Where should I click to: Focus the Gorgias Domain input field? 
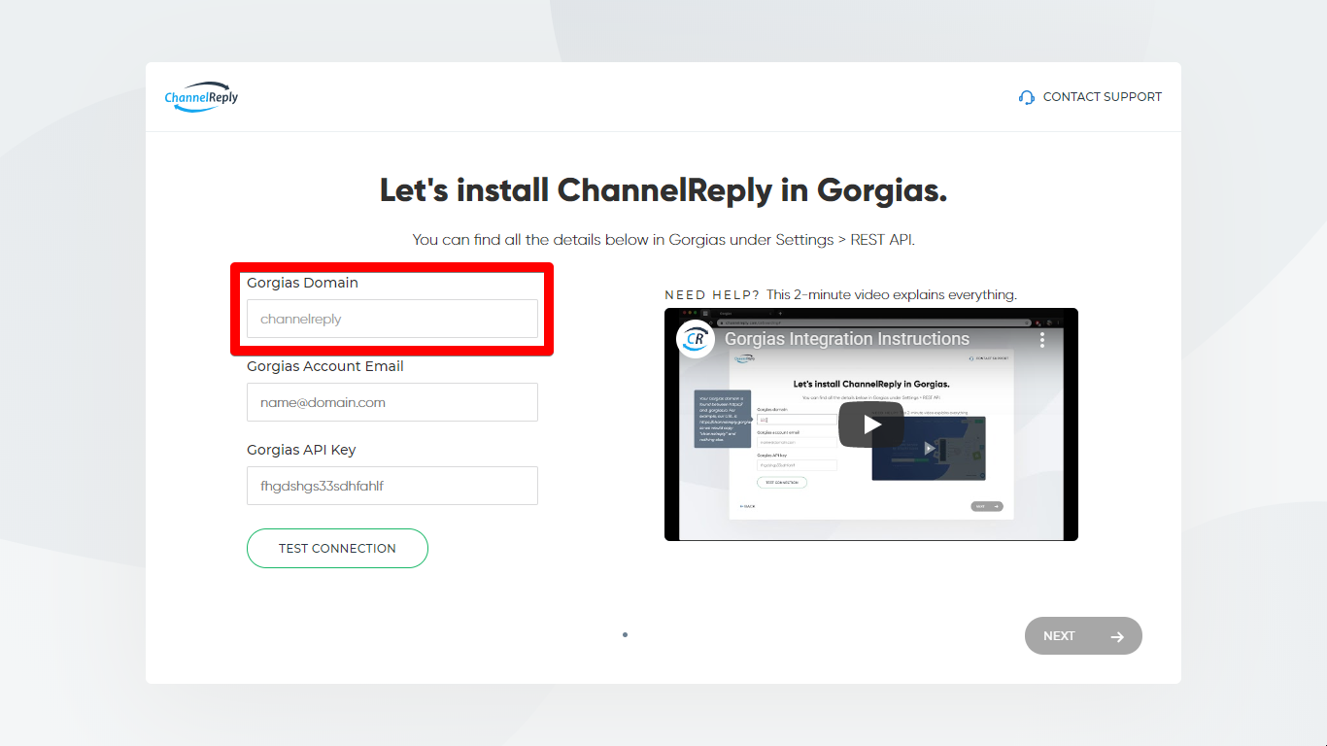coord(392,319)
